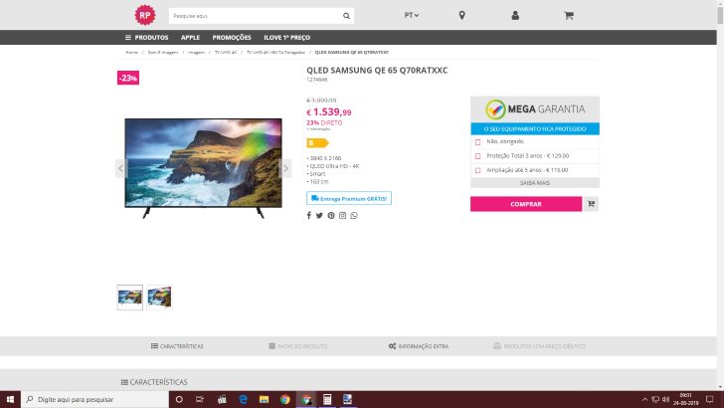Select the second TV thumbnail image
The image size is (724, 408).
tap(159, 298)
